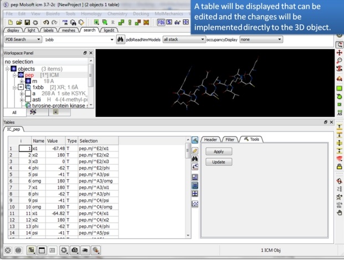Click the plot icon beside the table
The width and height of the screenshot is (344, 262).
(x=195, y=204)
